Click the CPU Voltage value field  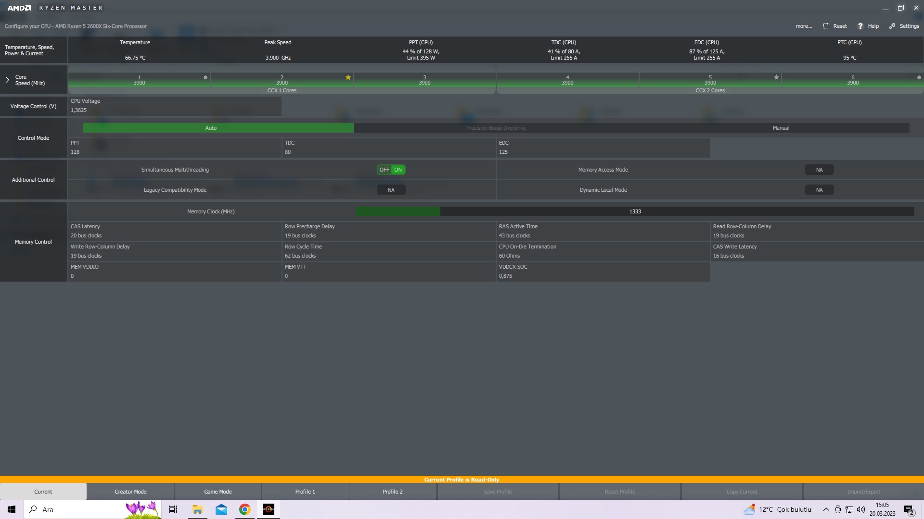[x=79, y=110]
